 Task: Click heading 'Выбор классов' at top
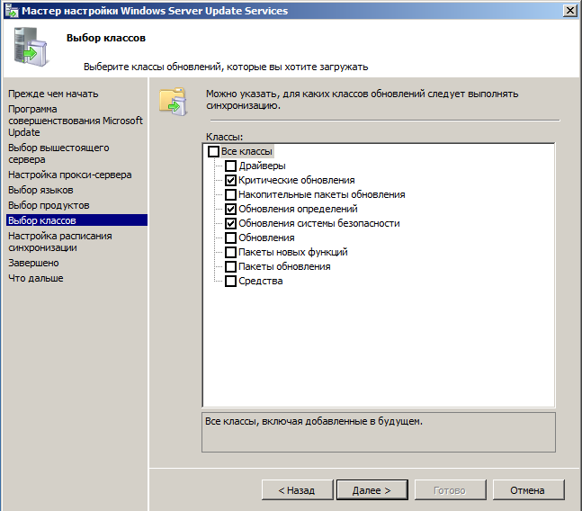pos(106,38)
